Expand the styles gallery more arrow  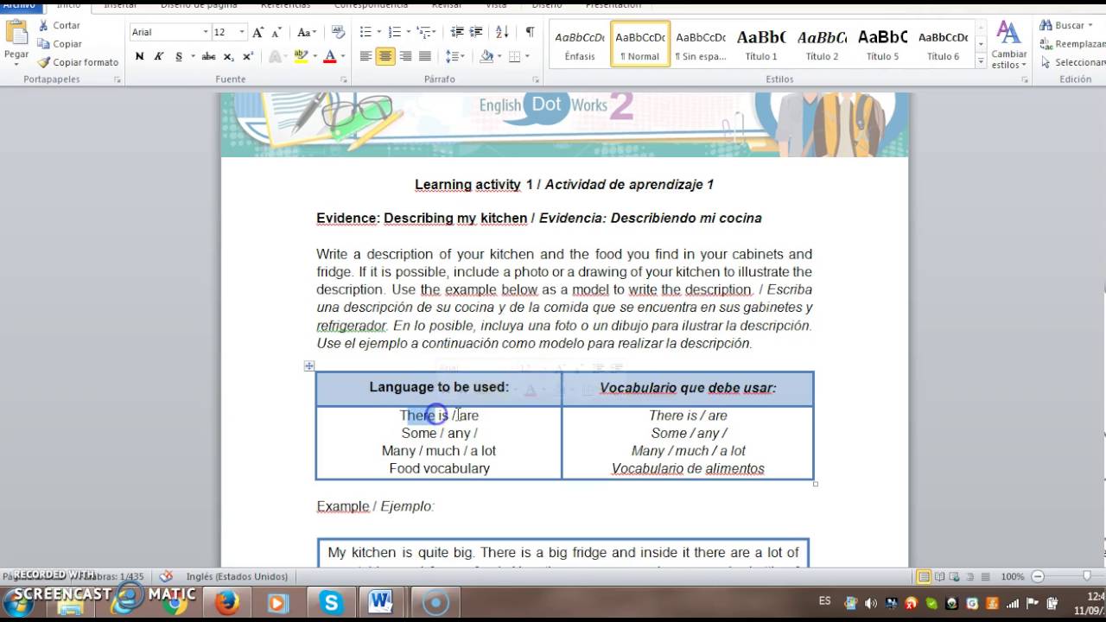981,61
